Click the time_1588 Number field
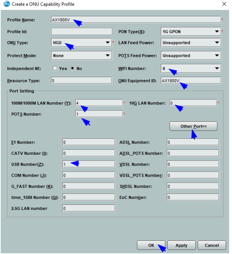Screen dimensions: 232x254 pos(89,197)
